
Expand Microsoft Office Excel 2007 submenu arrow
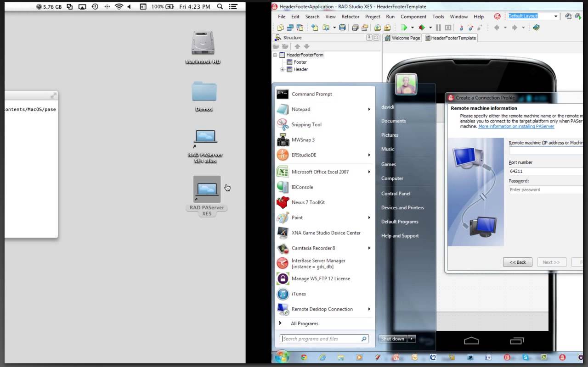pos(369,172)
